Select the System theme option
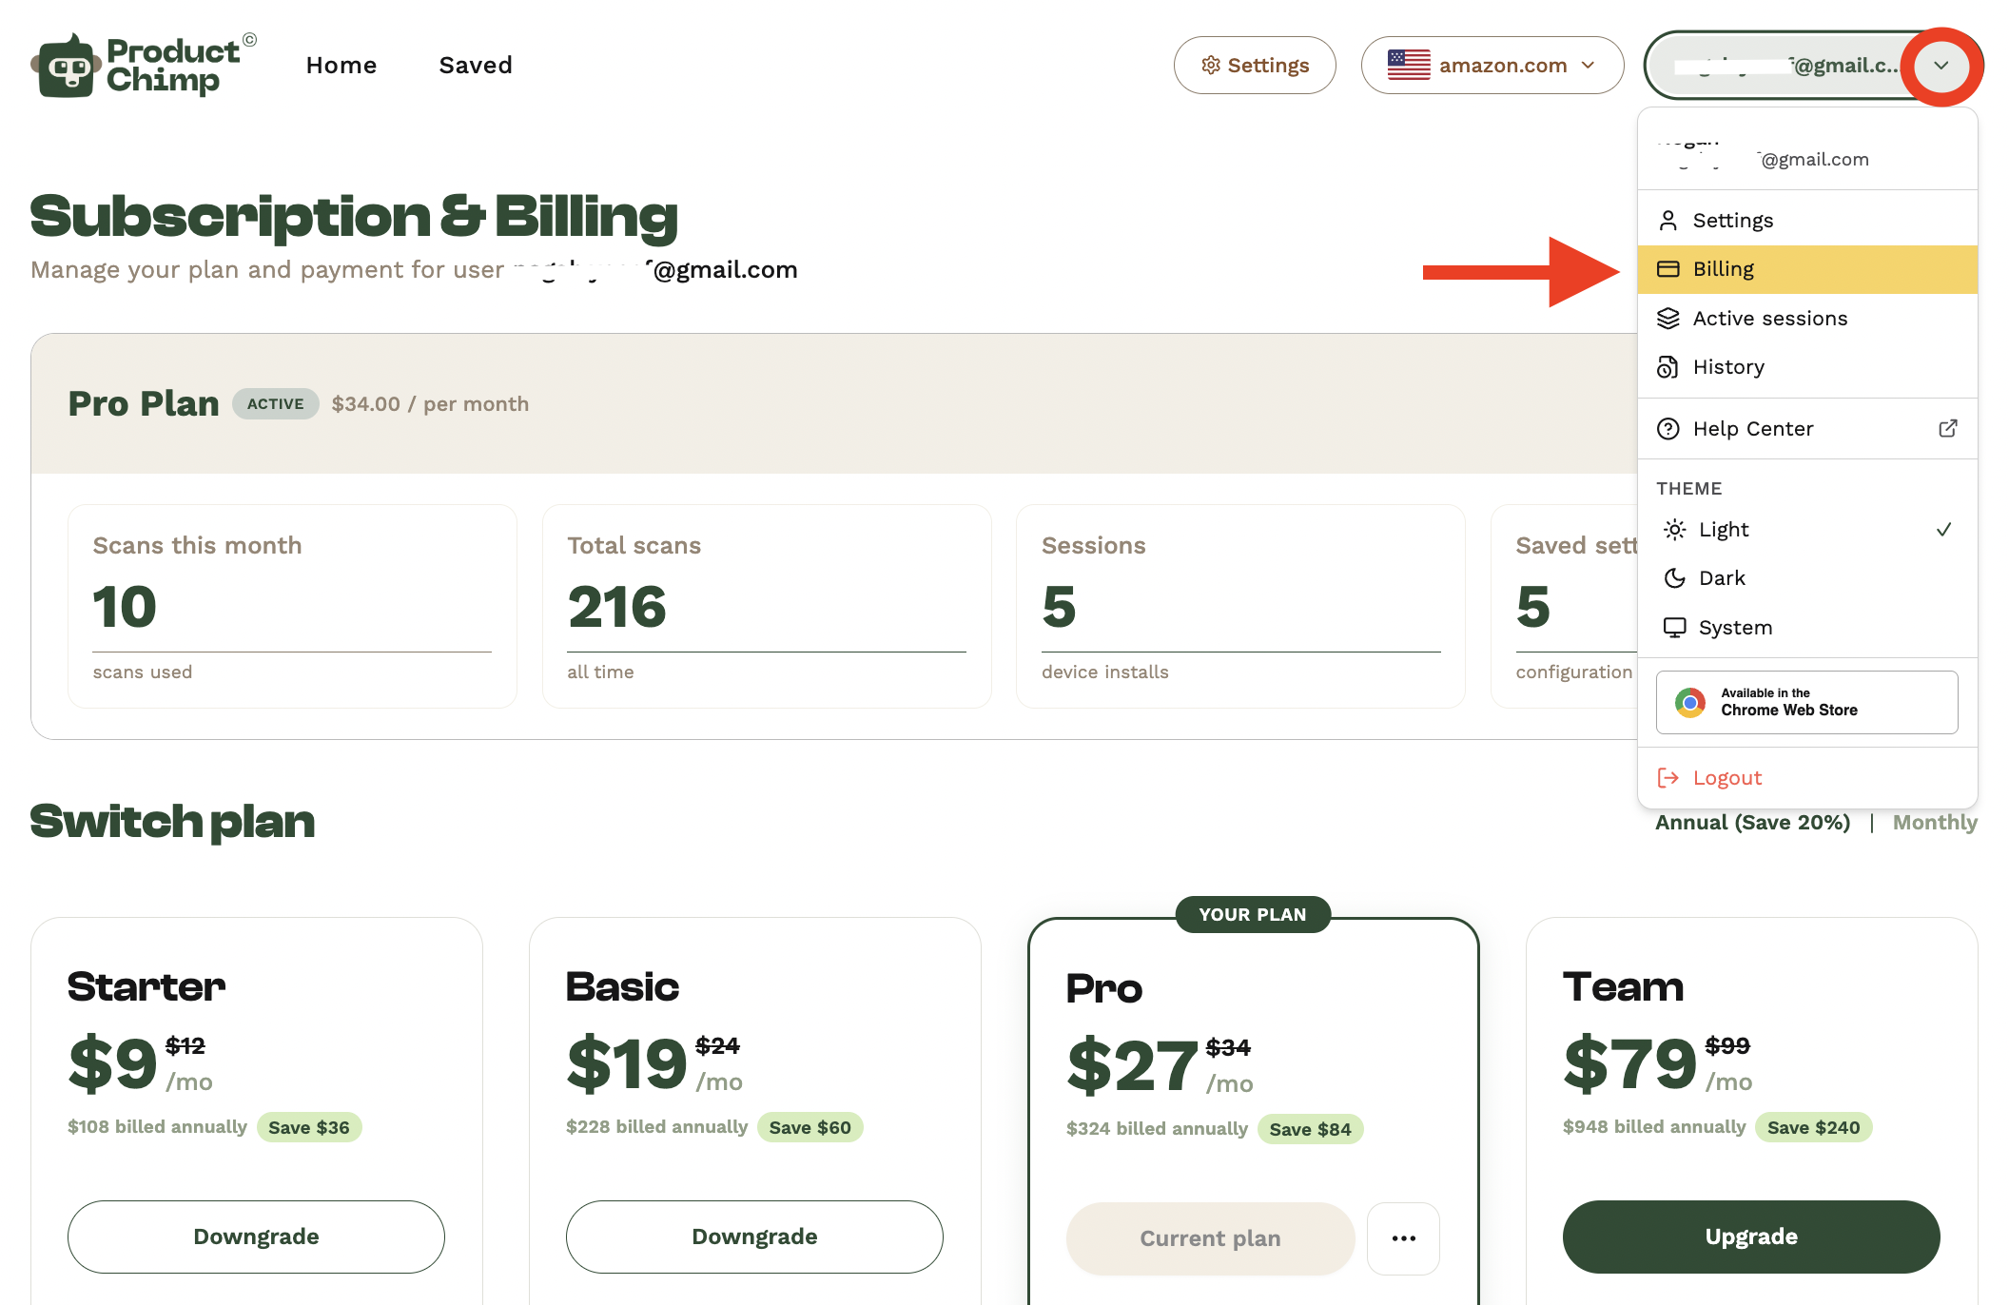The image size is (2009, 1305). pyautogui.click(x=1806, y=628)
